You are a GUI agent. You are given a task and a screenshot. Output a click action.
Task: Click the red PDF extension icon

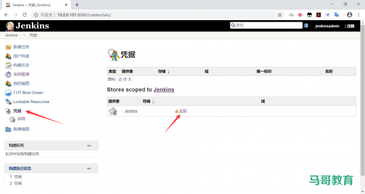(319, 15)
